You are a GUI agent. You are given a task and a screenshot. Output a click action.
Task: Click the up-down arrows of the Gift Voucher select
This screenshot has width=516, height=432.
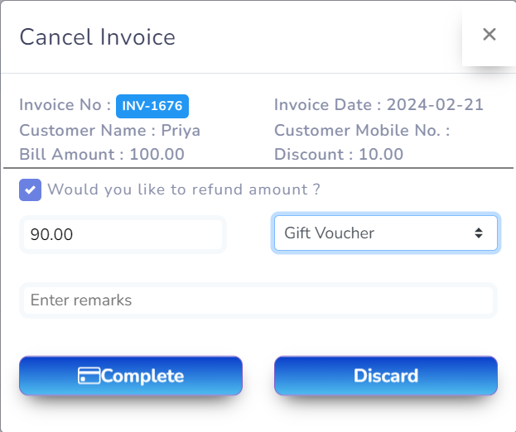pos(478,233)
